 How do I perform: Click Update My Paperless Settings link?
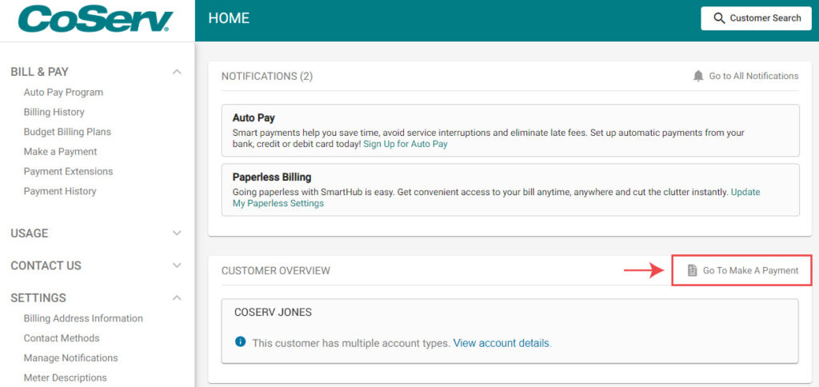click(x=278, y=203)
